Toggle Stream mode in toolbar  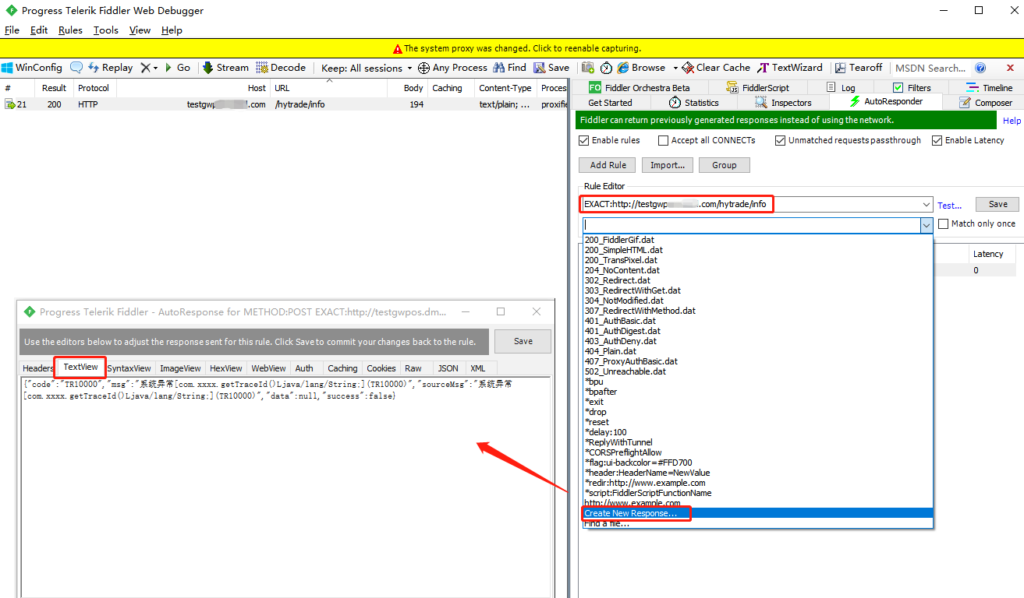click(225, 68)
